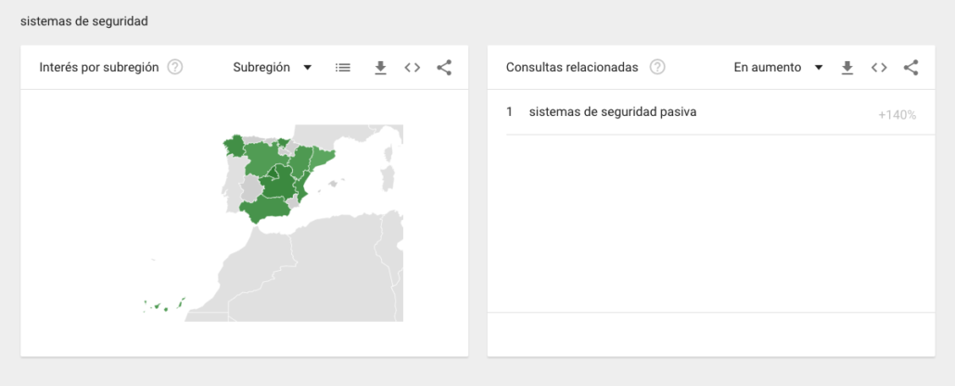Image resolution: width=955 pixels, height=386 pixels.
Task: Click the Interés por subregión title
Action: pos(98,68)
